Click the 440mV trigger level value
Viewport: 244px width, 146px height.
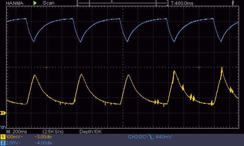[x=163, y=137]
